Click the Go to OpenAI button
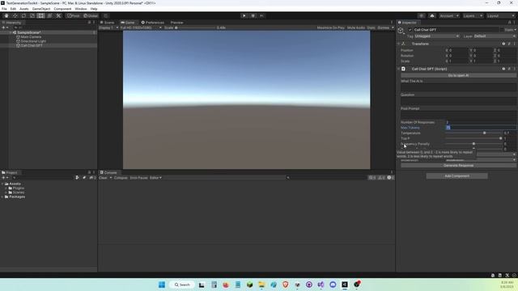Image resolution: width=518 pixels, height=291 pixels. click(x=458, y=75)
